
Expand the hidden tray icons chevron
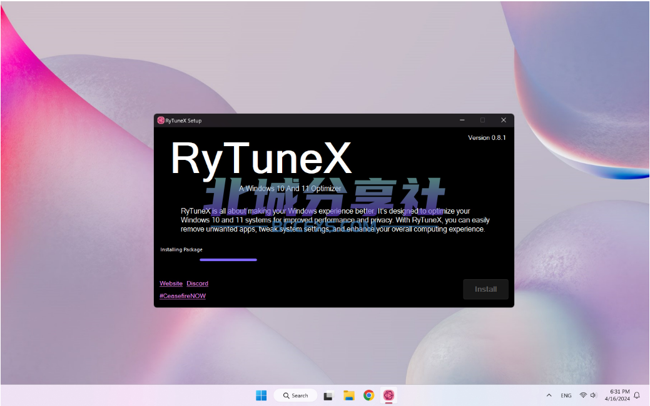click(x=549, y=395)
